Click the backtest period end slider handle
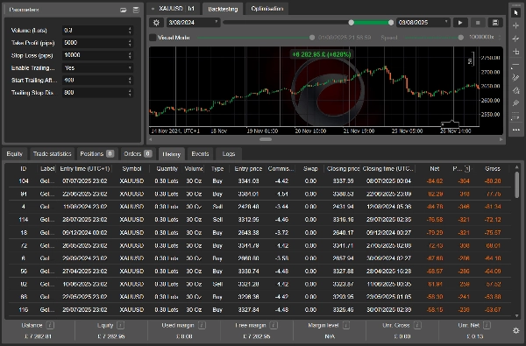Viewport: 526px width, 346px height. 391,23
